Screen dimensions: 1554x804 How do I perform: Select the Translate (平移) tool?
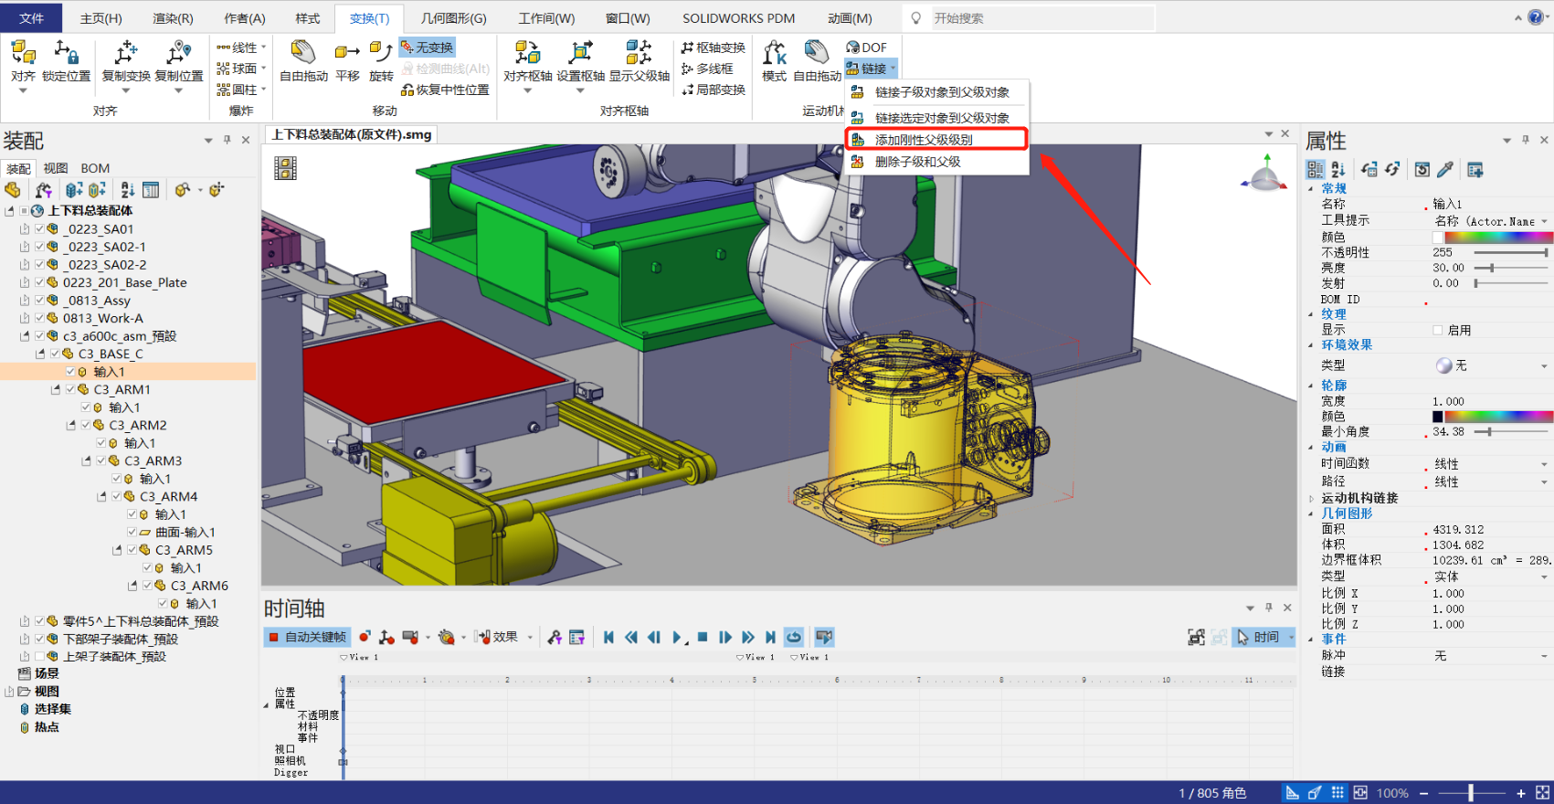click(x=347, y=53)
